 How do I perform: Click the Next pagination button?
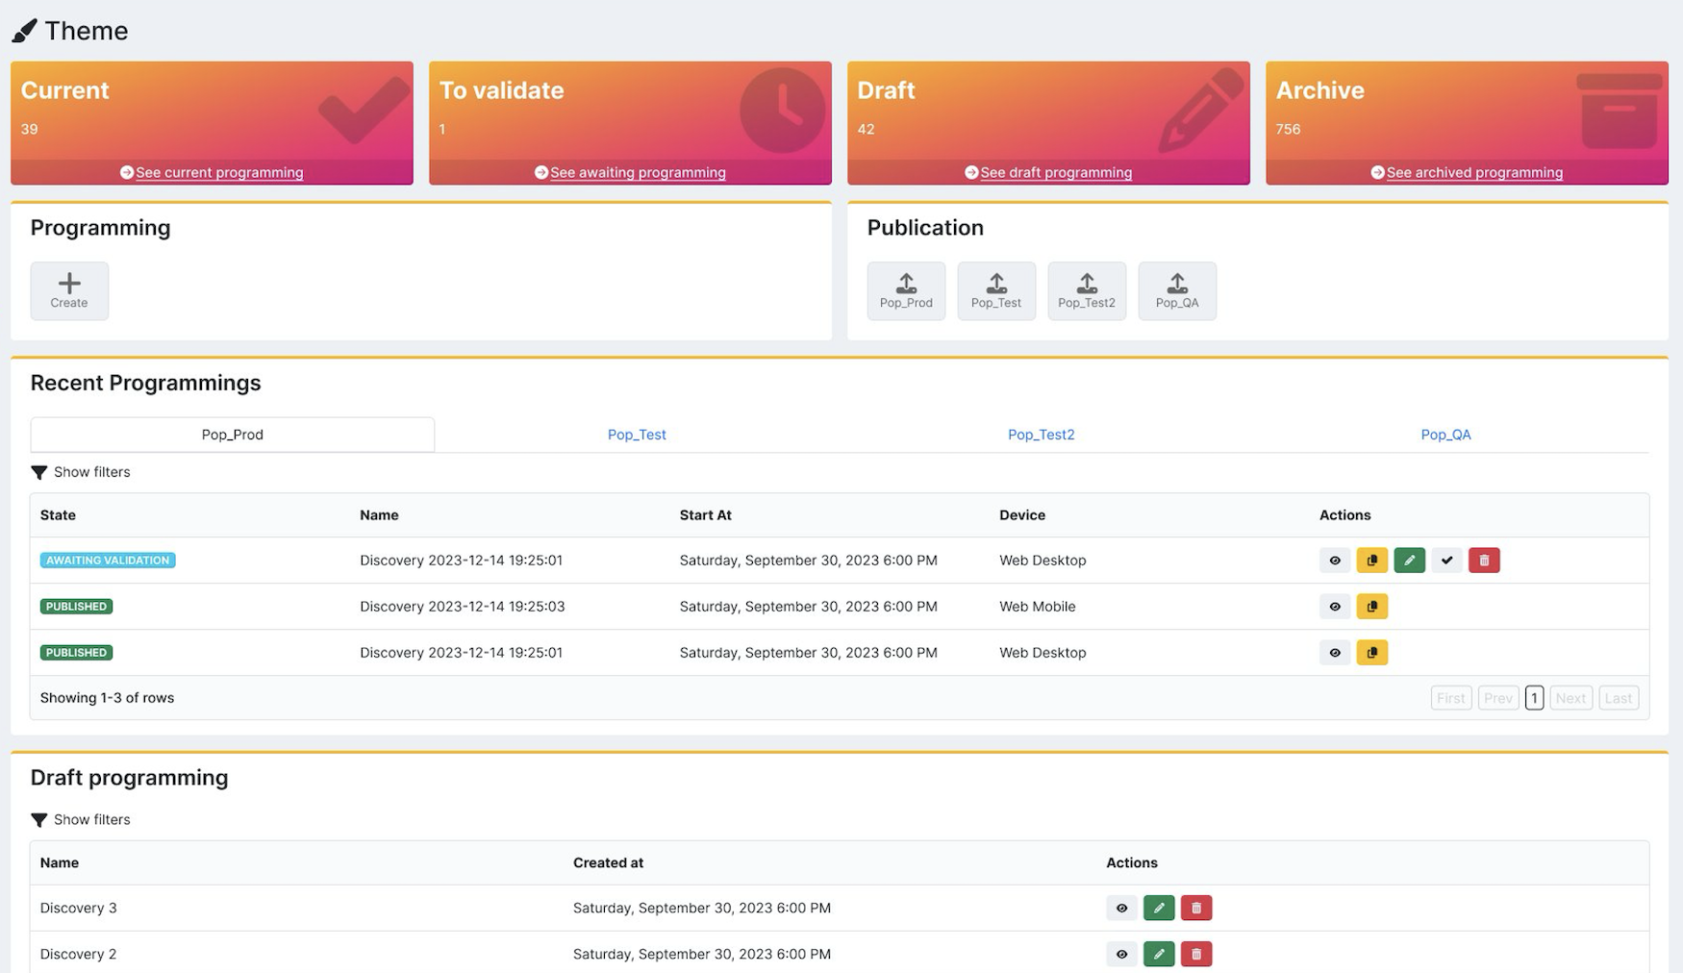point(1570,698)
